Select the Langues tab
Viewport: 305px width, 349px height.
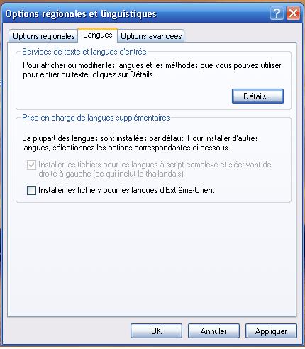coord(98,35)
